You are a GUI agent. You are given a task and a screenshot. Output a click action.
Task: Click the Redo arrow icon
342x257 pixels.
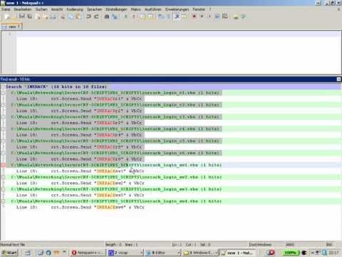(96, 16)
